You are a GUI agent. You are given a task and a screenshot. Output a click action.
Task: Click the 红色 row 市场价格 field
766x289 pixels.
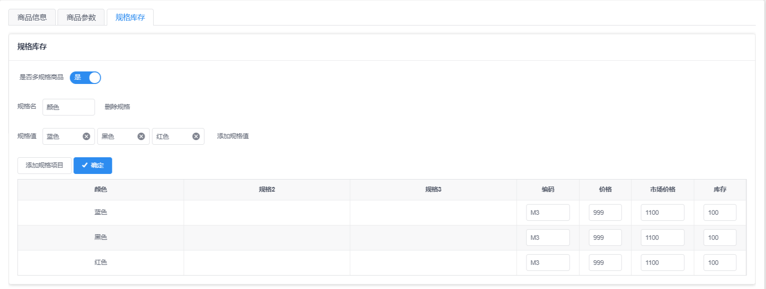(x=662, y=263)
